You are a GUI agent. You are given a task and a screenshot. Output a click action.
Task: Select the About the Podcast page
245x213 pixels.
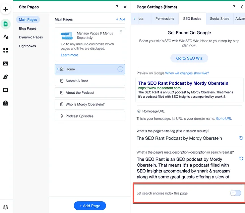click(x=90, y=93)
